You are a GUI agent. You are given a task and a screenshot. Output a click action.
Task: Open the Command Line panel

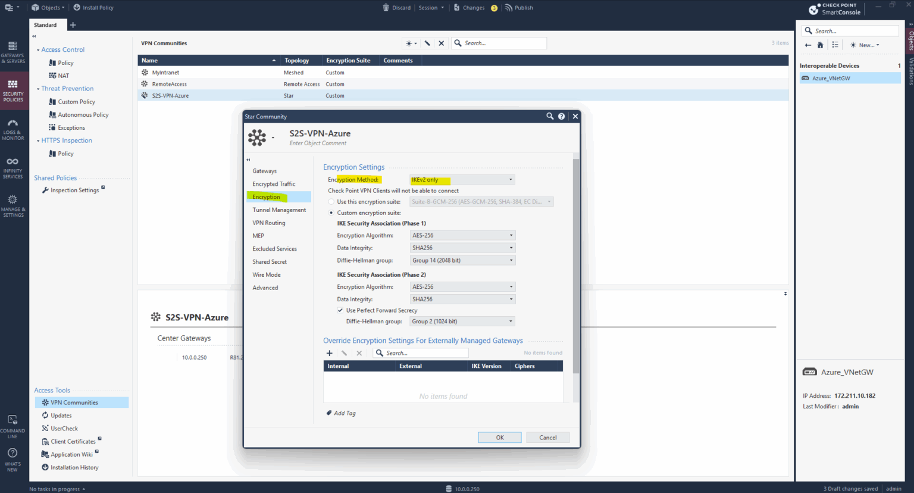point(13,424)
